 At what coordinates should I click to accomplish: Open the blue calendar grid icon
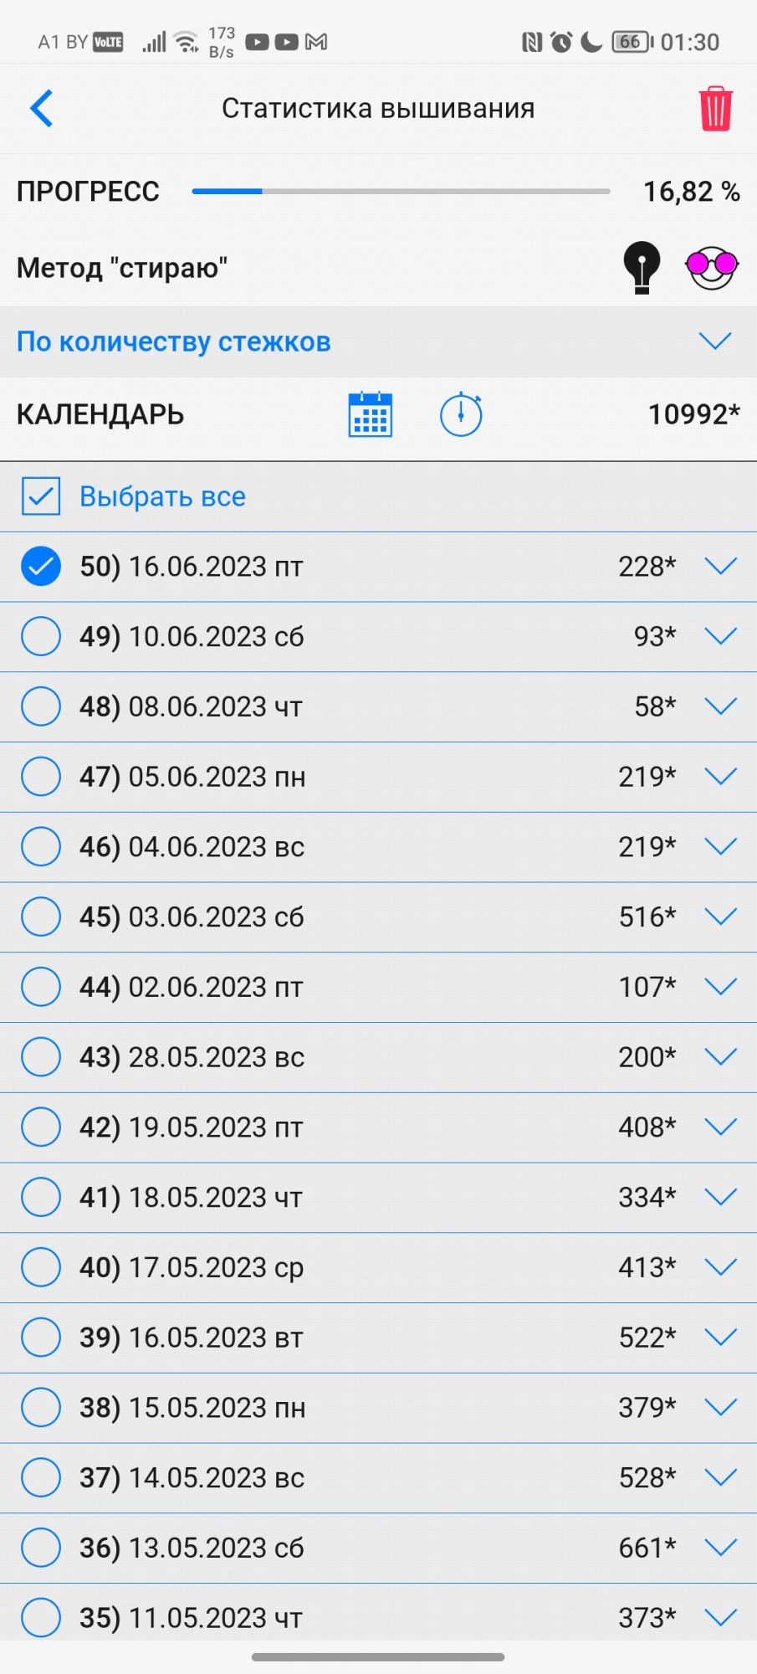click(x=370, y=414)
